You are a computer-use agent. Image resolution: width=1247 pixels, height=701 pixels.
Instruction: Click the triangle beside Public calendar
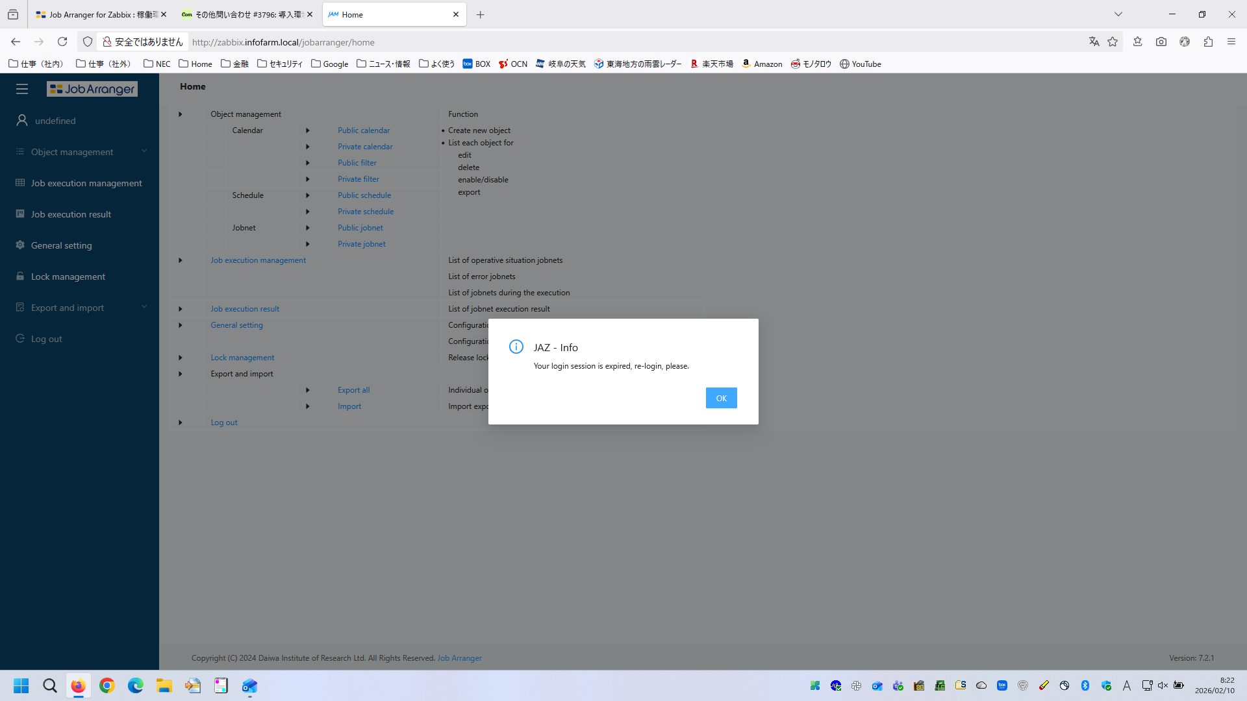point(308,130)
